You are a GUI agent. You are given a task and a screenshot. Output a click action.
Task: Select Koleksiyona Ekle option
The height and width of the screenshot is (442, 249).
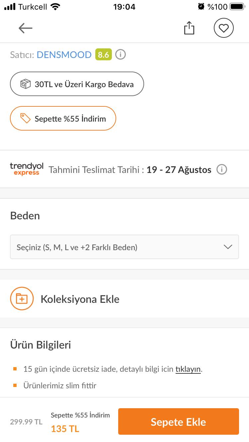click(80, 299)
